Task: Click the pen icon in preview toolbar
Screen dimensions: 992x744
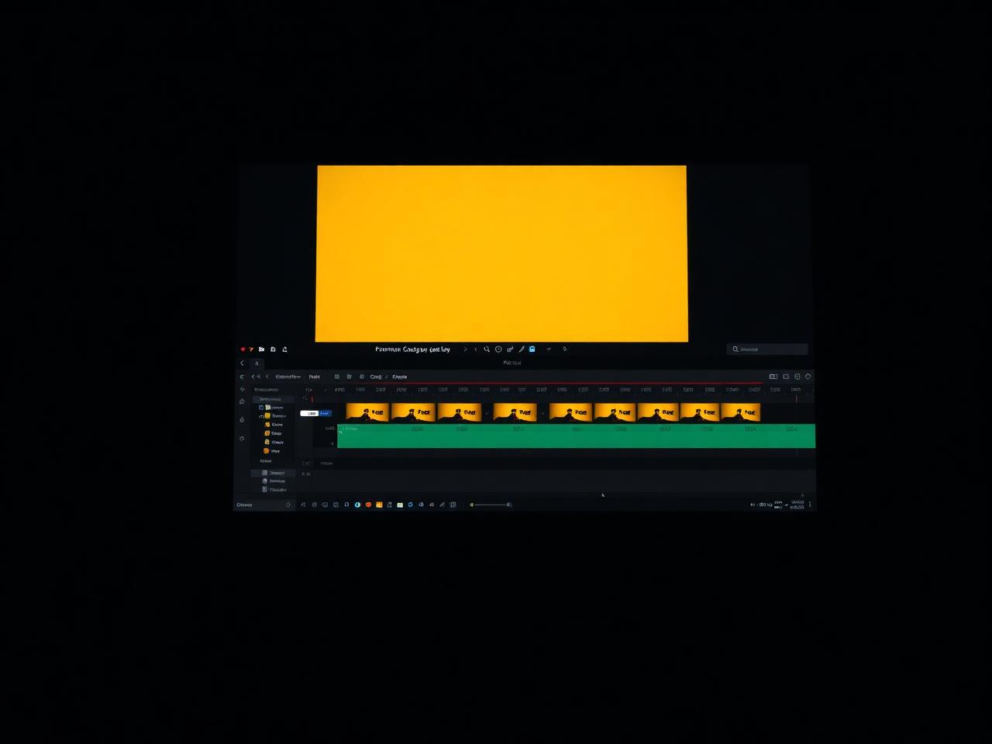Action: (x=522, y=350)
